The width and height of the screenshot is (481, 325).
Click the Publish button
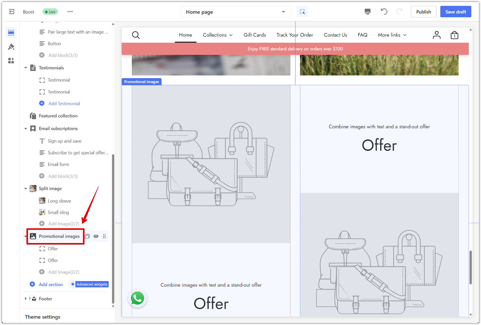tap(424, 12)
